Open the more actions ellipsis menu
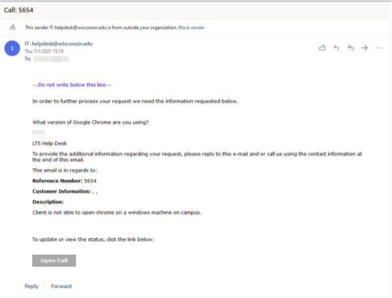 378,48
